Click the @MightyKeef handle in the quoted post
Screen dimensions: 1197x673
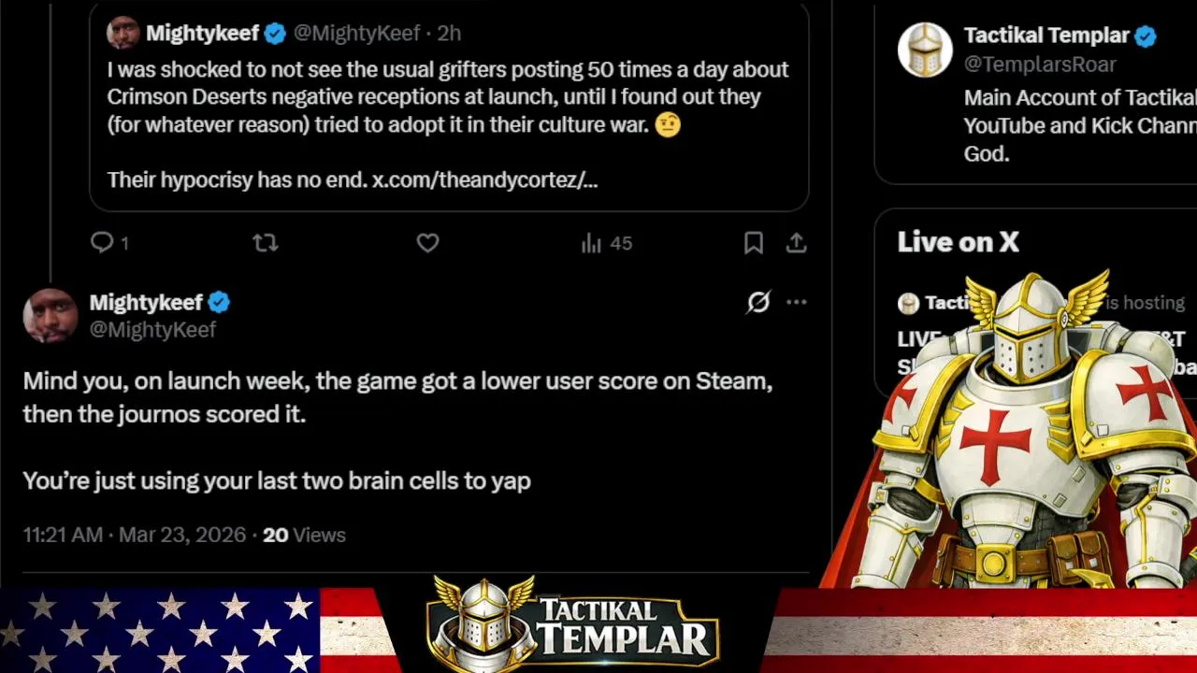356,33
